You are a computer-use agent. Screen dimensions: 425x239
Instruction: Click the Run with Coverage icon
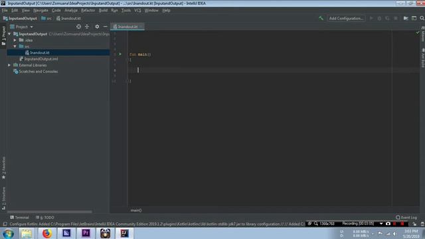pos(387,18)
